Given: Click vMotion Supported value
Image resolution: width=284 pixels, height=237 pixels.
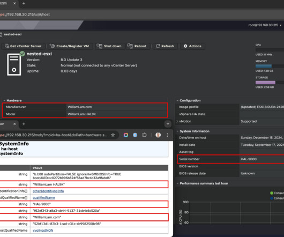Looking at the screenshot, I should point(249,121).
